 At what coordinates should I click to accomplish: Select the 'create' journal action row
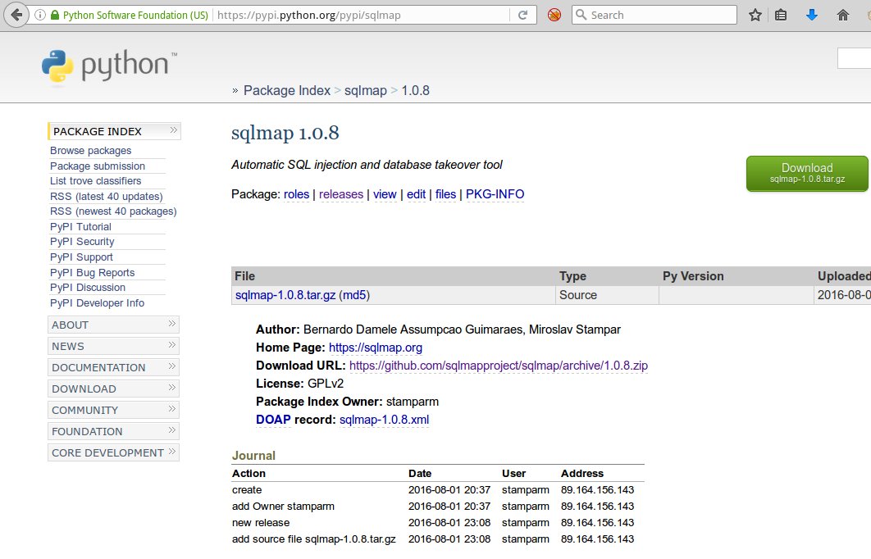438,490
